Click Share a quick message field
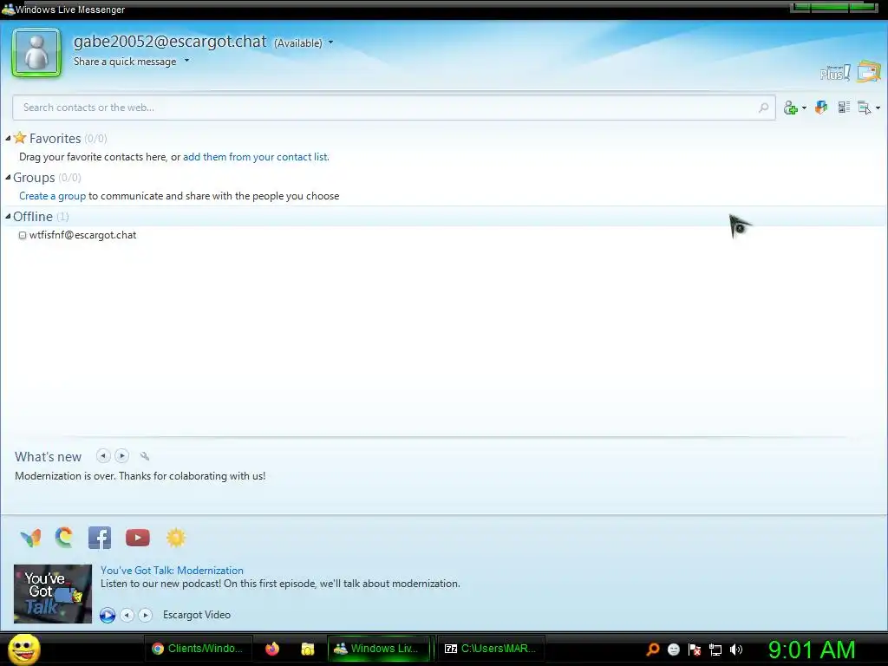 (125, 62)
